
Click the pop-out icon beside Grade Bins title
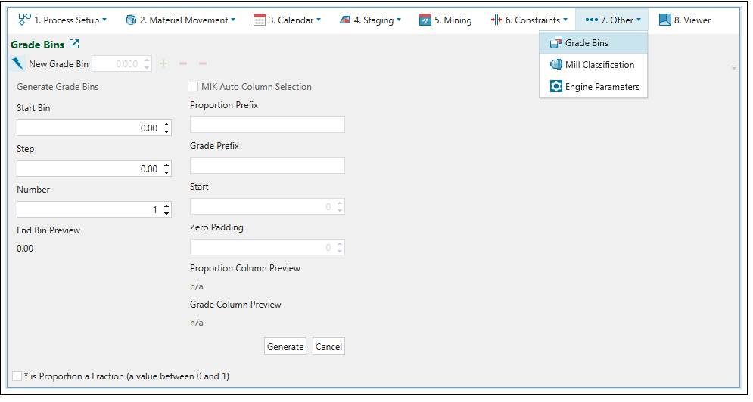coord(73,45)
